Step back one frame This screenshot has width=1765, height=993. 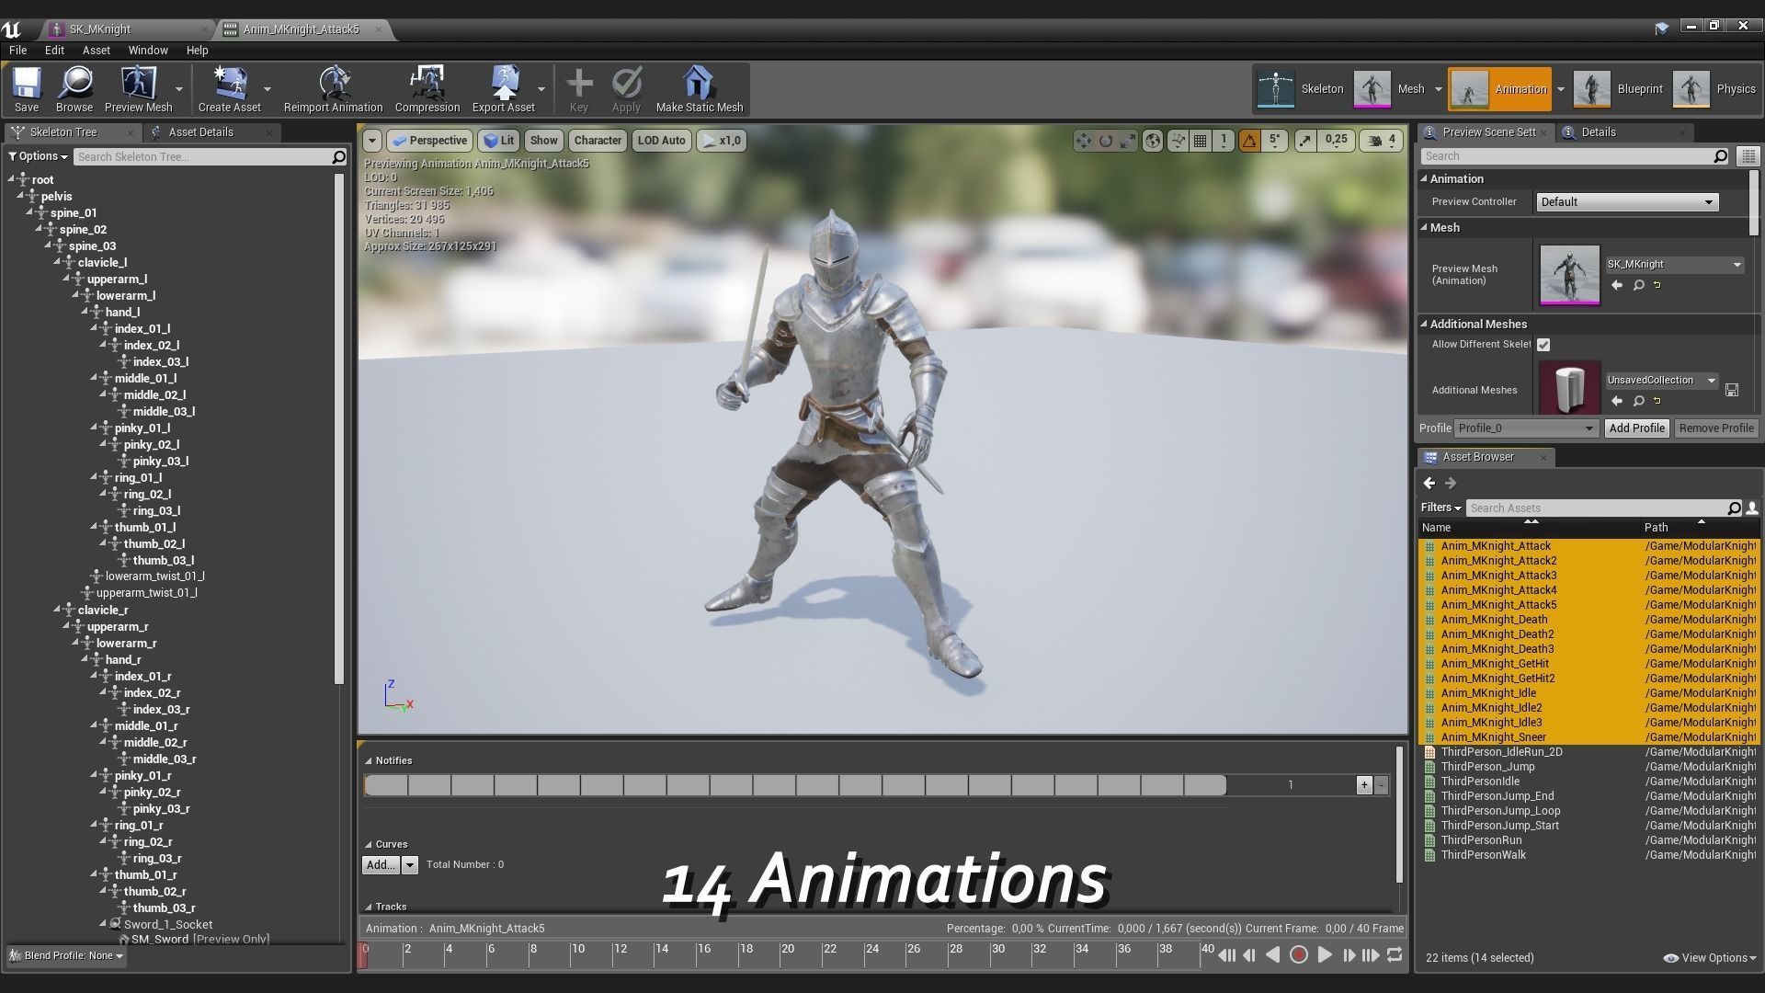coord(1249,955)
